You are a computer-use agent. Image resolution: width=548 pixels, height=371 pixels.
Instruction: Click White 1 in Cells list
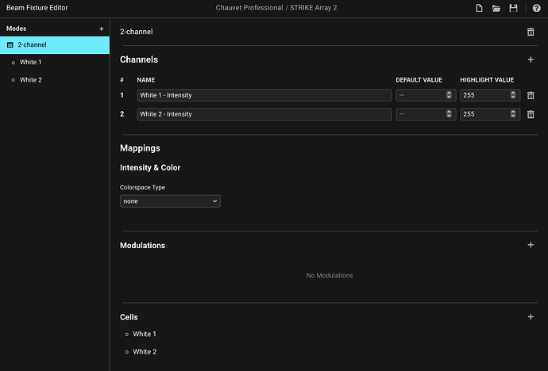click(x=144, y=335)
